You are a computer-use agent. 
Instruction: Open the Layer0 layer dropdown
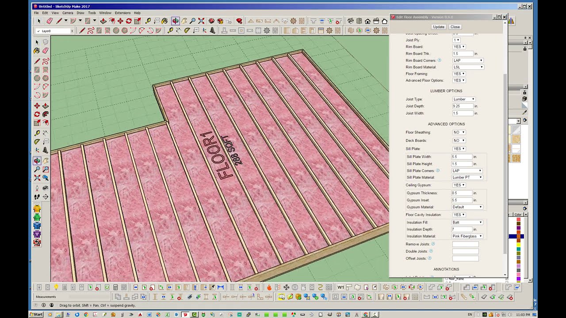point(55,31)
